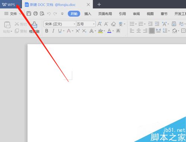Click the Distributed alignment icon
The image size is (186, 142).
(158, 31)
